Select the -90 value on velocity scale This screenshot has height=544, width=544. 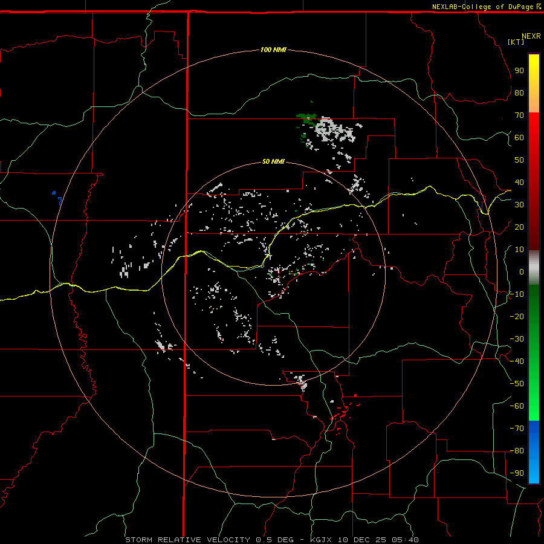coord(517,473)
